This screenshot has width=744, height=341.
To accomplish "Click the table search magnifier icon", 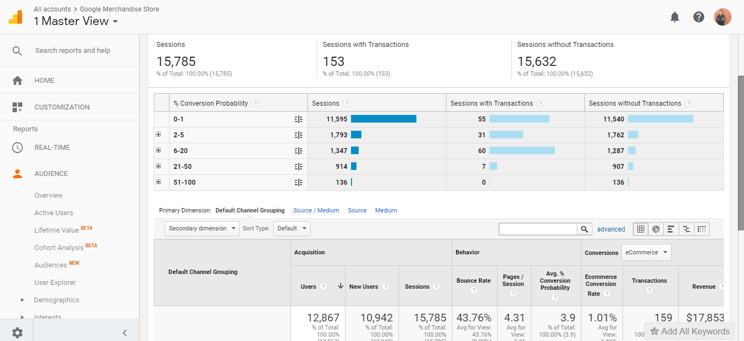I will 584,229.
